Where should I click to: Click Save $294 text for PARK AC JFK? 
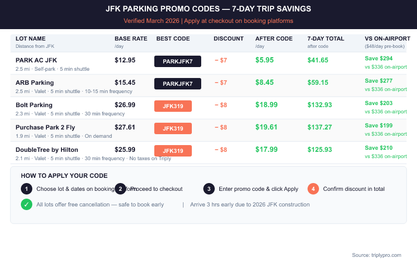[378, 59]
